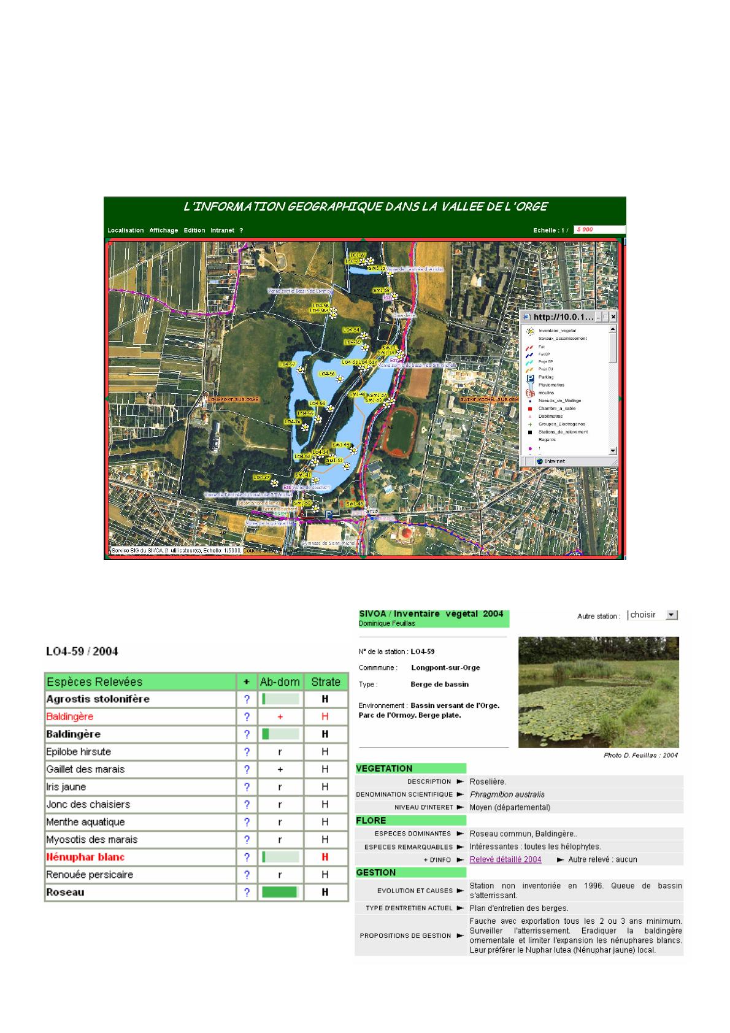This screenshot has height=1033, width=730.
Task: Click the page icon in the legend popup title bar
Action: (x=527, y=317)
